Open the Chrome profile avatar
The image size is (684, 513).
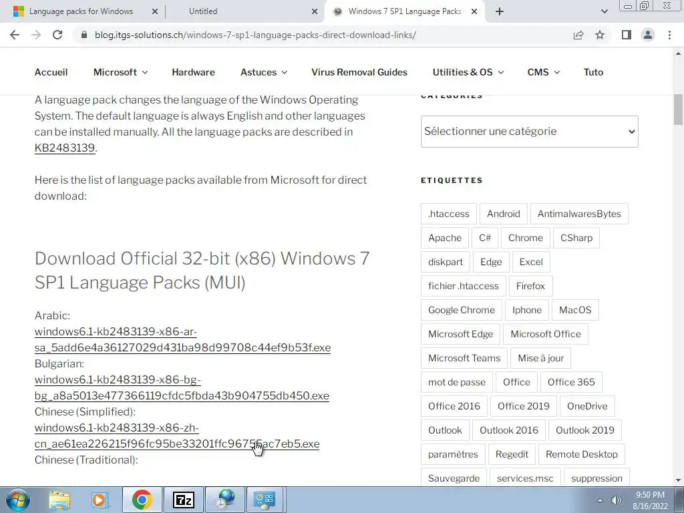click(648, 35)
